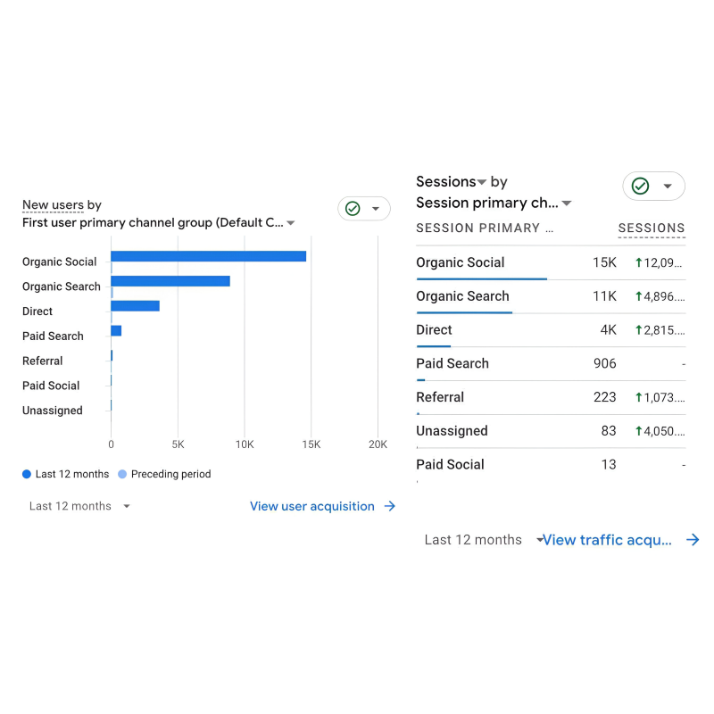Click the green checkmark on Sessions card
Image resolution: width=714 pixels, height=714 pixels.
(x=640, y=186)
